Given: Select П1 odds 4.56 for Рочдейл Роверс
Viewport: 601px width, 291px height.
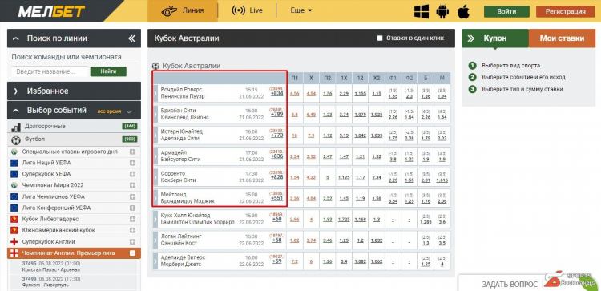Looking at the screenshot, I should 294,93.
